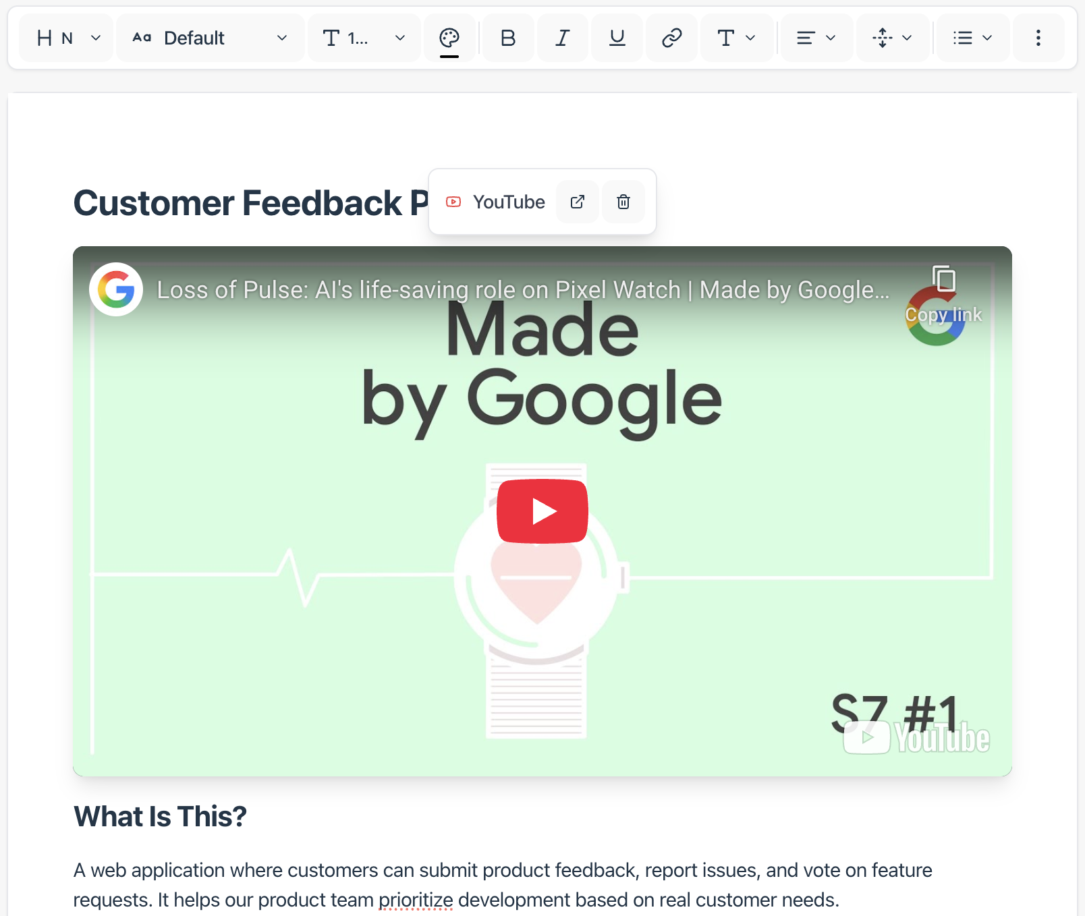Open the more options vertical dots menu
Screen dimensions: 1085x916
click(x=1038, y=38)
